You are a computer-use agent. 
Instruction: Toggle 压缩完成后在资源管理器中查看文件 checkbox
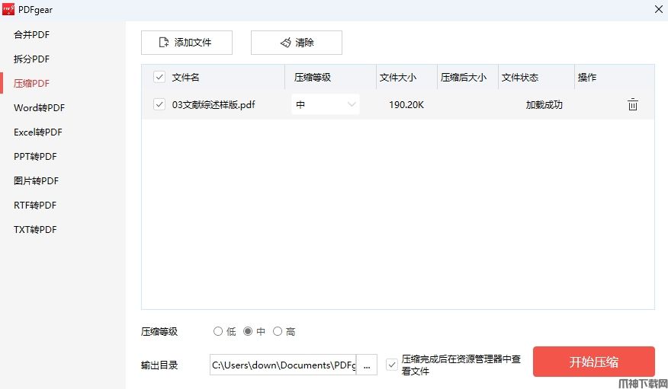(x=392, y=365)
